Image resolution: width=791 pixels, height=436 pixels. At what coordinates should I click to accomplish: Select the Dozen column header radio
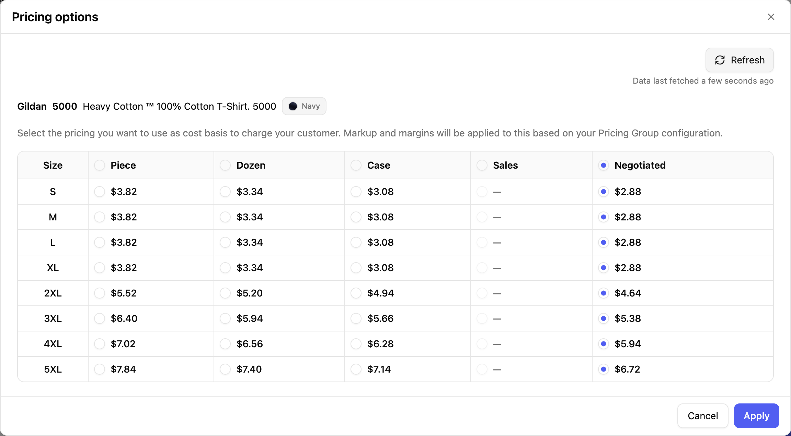pos(225,165)
